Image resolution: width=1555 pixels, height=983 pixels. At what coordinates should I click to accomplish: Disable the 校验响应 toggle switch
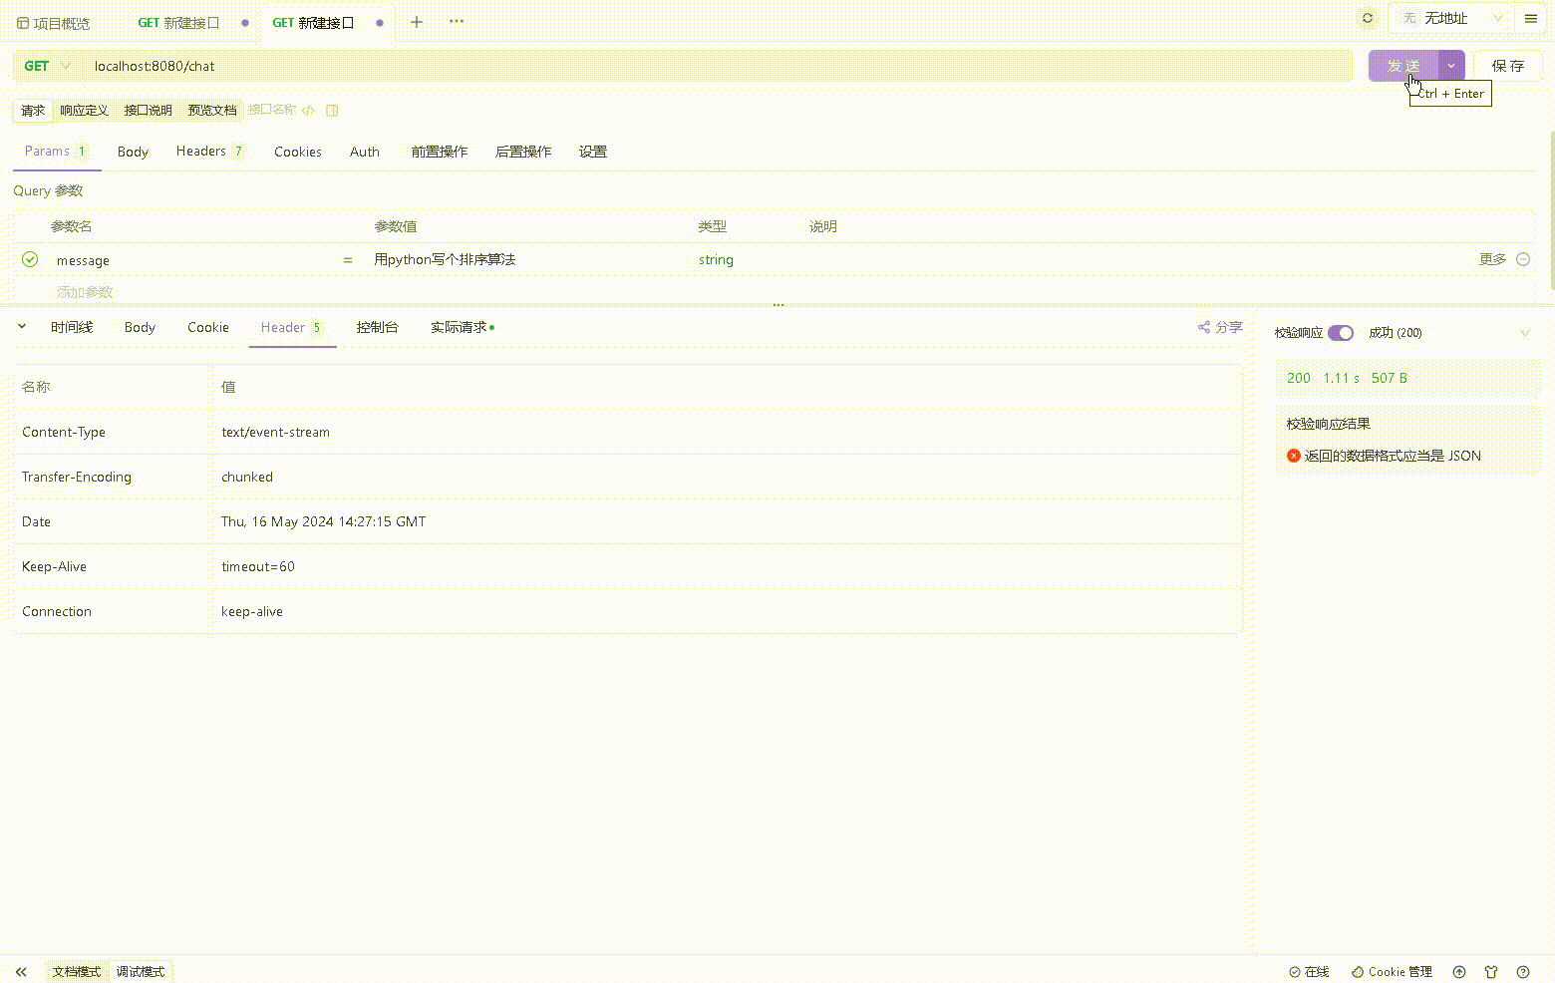(1341, 332)
